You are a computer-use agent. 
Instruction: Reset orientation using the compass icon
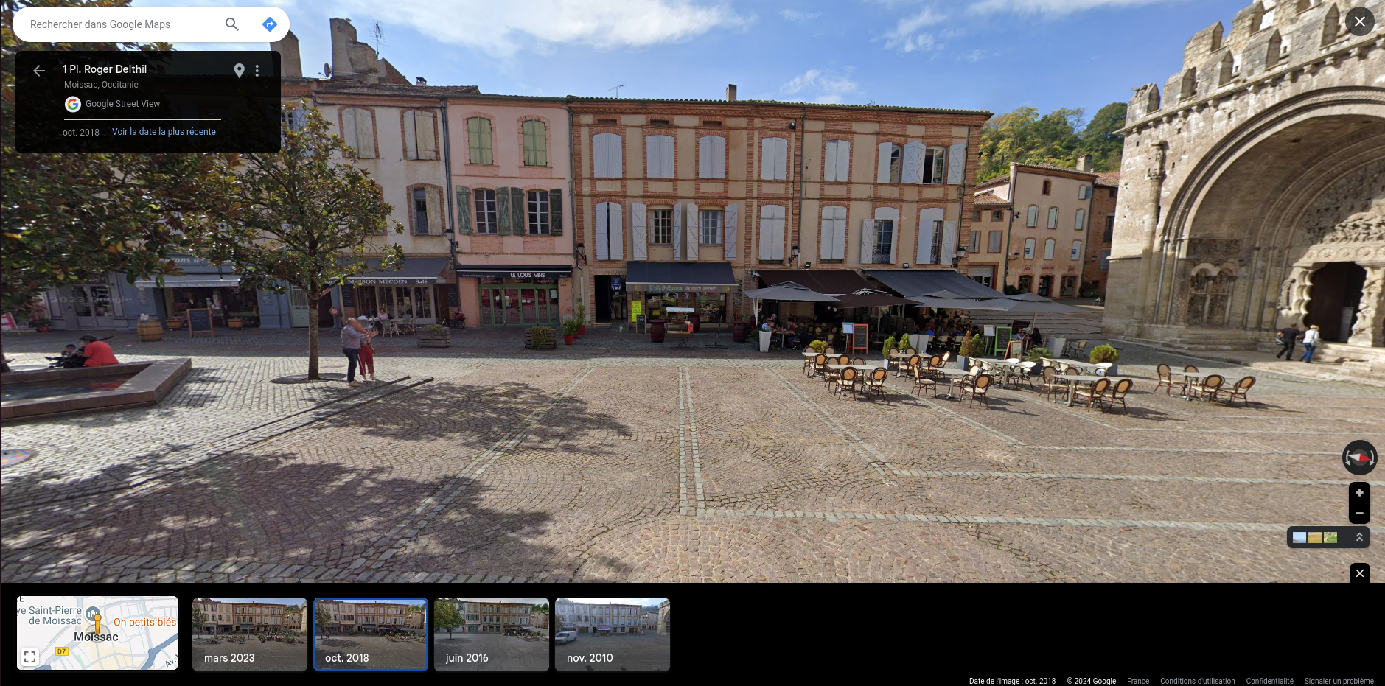[x=1359, y=457]
